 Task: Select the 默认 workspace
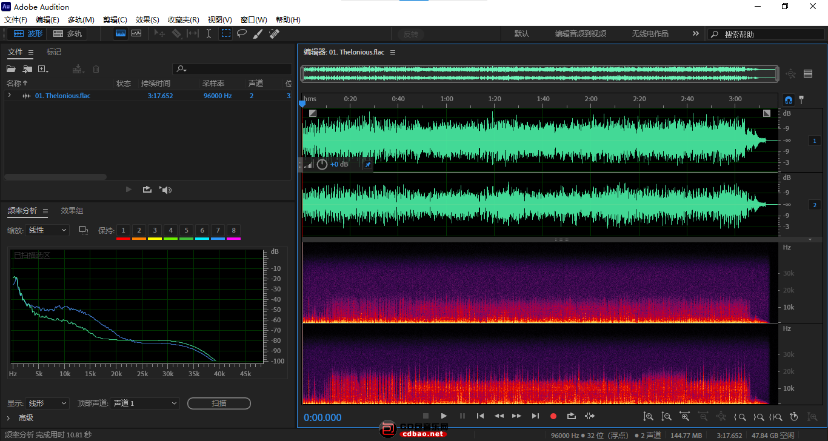522,34
